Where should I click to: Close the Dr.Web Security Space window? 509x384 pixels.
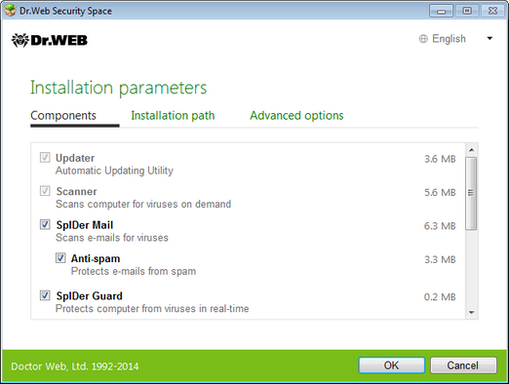click(x=492, y=11)
